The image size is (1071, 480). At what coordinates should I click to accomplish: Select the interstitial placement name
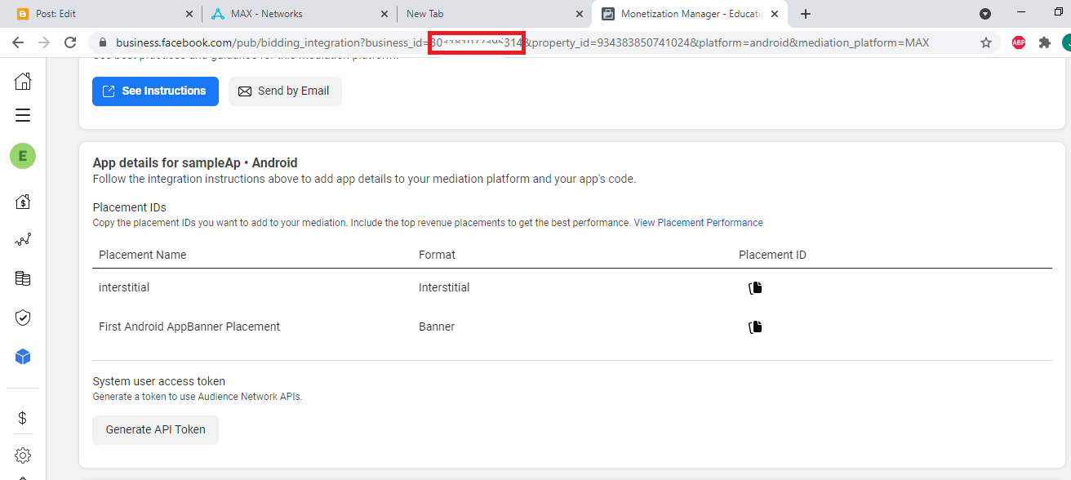pos(124,287)
